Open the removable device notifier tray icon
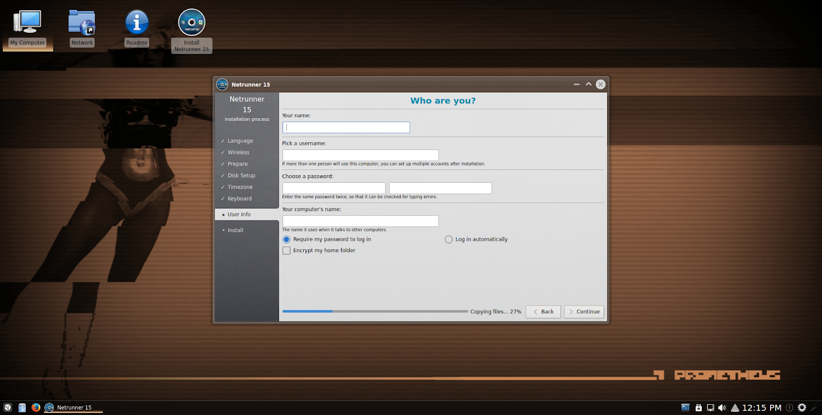 699,407
